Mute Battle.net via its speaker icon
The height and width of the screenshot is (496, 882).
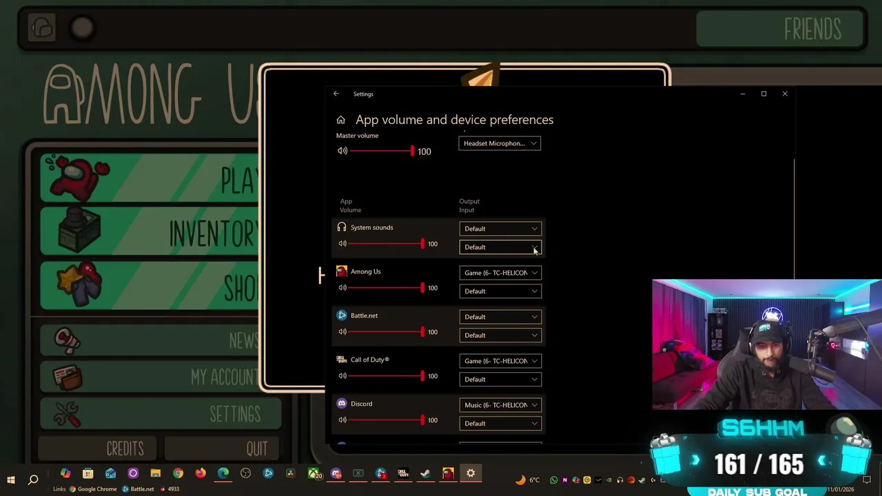pos(342,332)
